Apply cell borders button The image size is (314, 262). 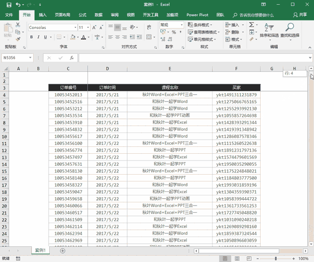pyautogui.click(x=59, y=37)
